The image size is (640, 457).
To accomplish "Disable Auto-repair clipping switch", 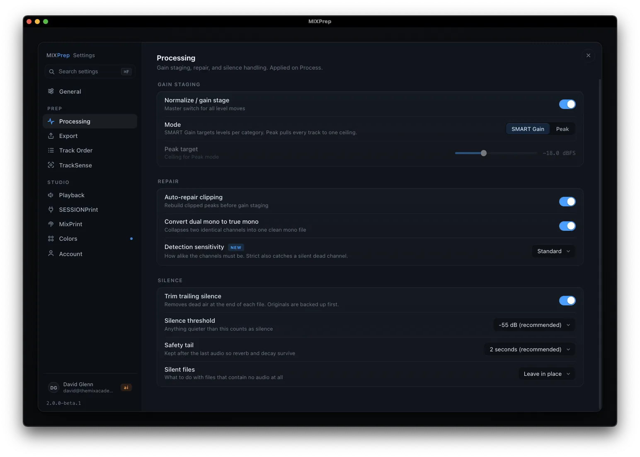I will [x=567, y=201].
